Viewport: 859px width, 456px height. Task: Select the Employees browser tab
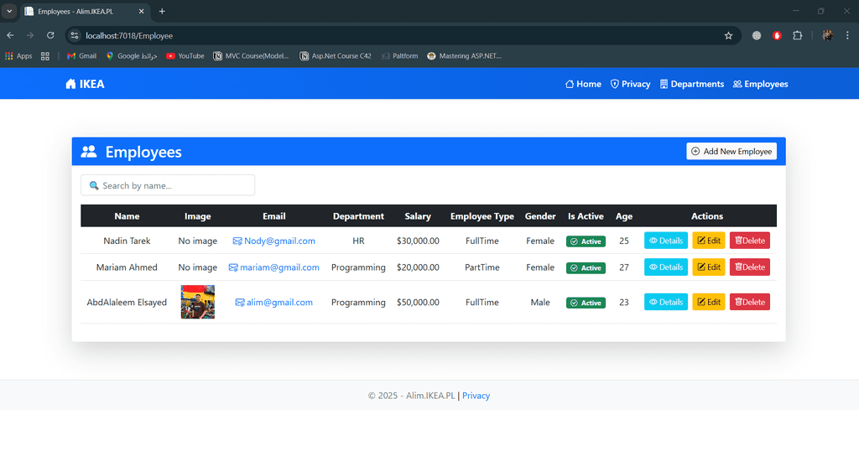tap(80, 11)
